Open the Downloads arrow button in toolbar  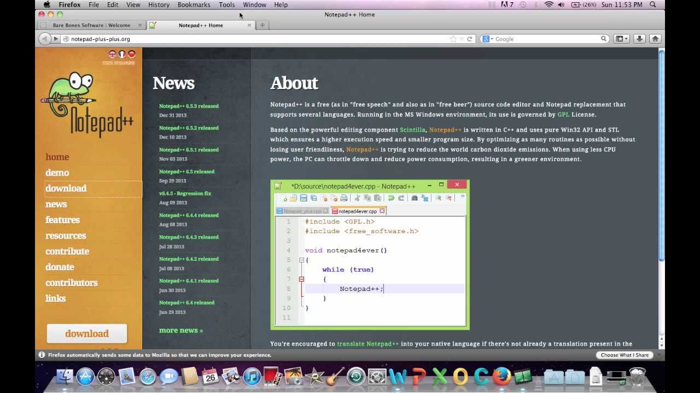coord(639,39)
